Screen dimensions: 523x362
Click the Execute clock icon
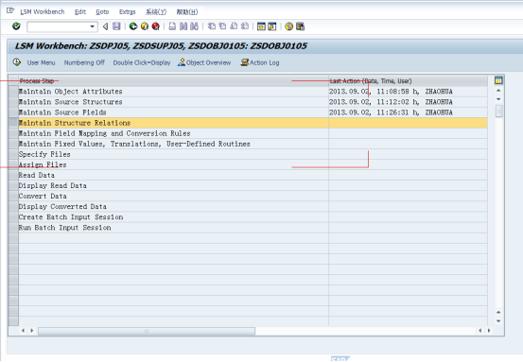pos(17,62)
